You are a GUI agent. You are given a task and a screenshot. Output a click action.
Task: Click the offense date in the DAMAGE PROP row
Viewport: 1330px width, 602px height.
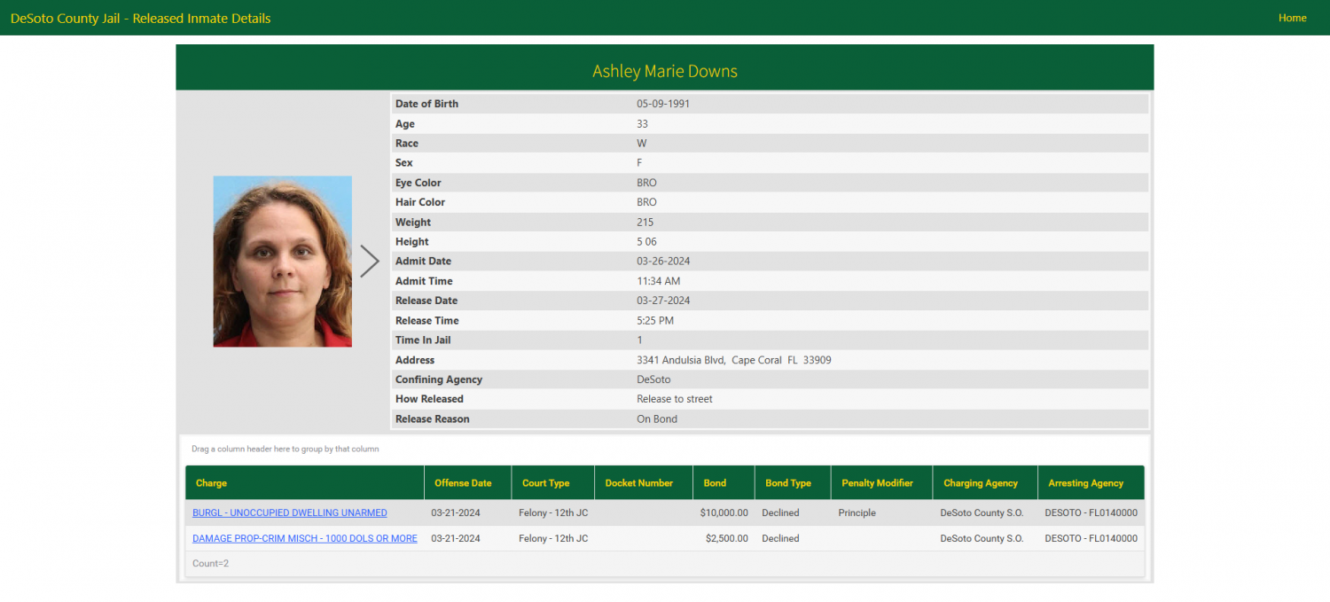click(456, 538)
